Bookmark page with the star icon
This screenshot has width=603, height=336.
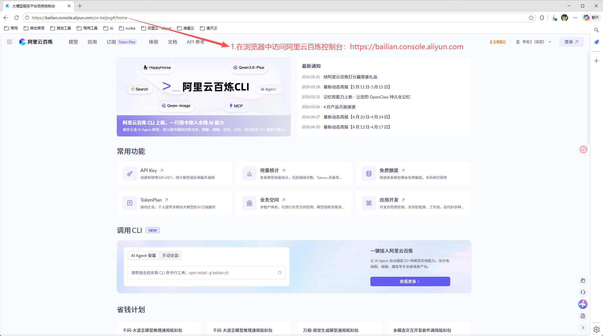pyautogui.click(x=531, y=18)
